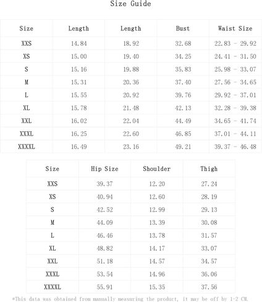Screen dimensions: 262x302
Task: Select bust value 49.21
Action: pos(183,147)
